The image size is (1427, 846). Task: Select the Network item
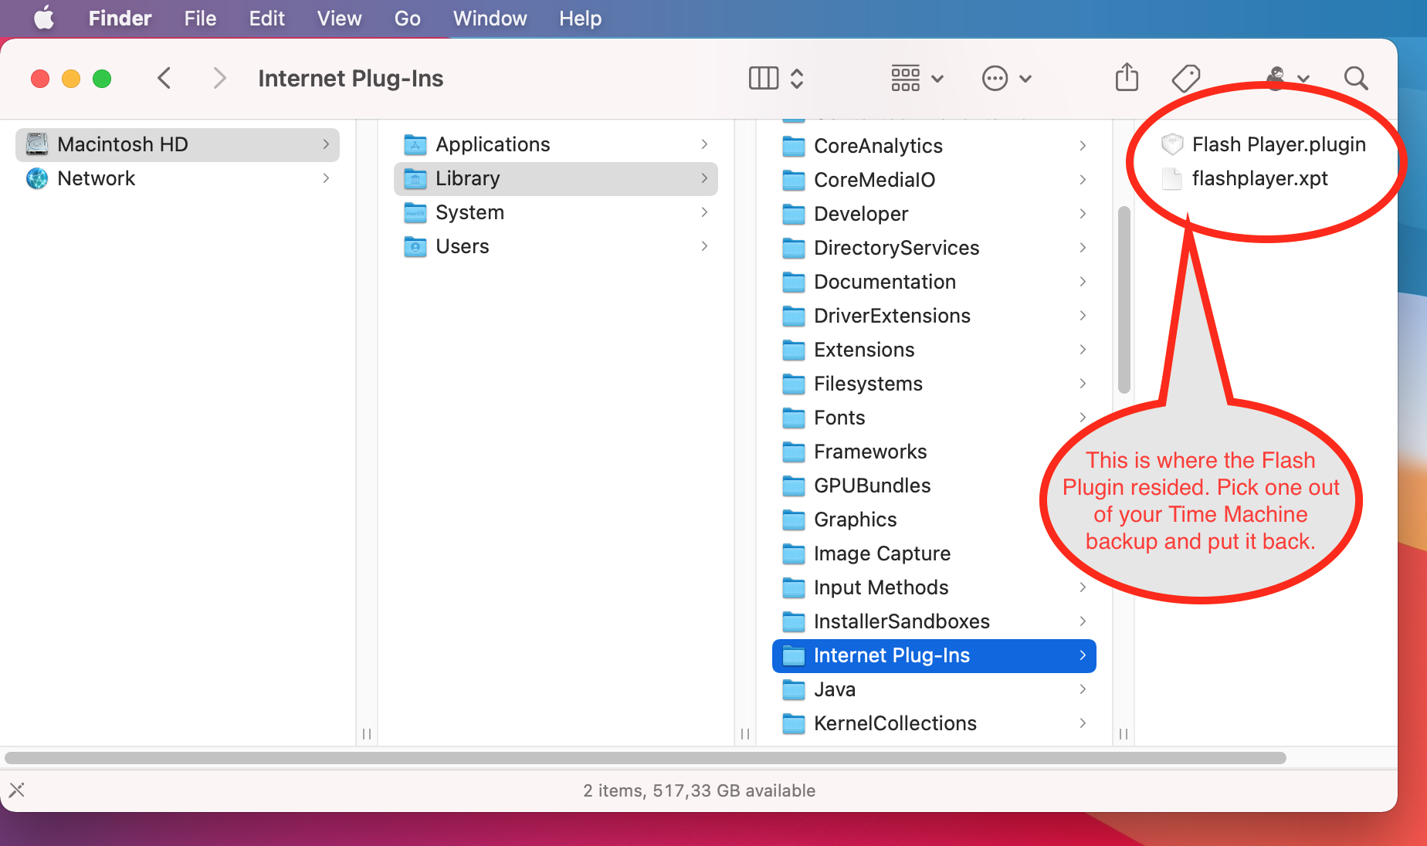(178, 178)
